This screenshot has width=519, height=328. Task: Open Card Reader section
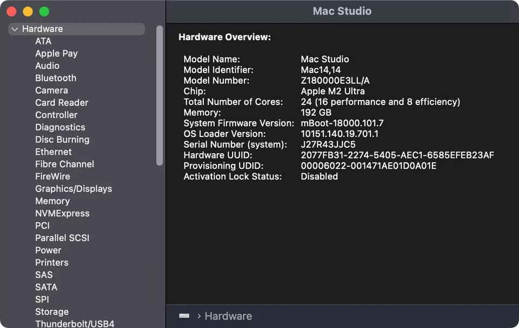pyautogui.click(x=62, y=102)
